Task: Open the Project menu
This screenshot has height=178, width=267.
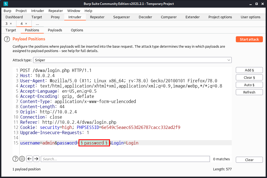Action: (x=21, y=11)
